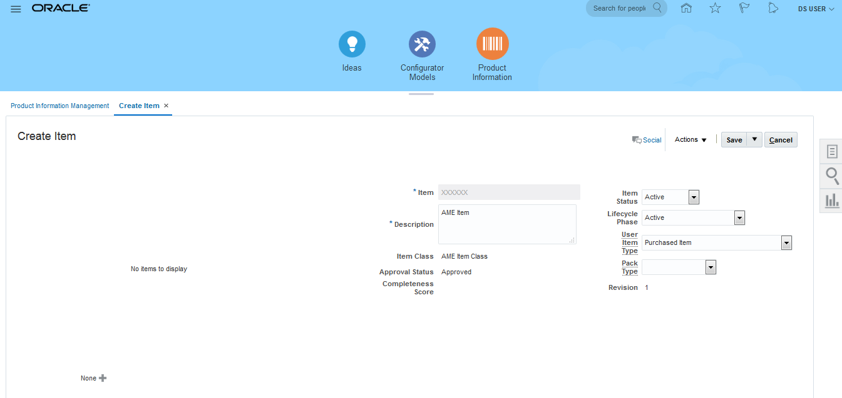The height and width of the screenshot is (398, 842).
Task: Open the Product Information barcode icon
Action: point(492,44)
